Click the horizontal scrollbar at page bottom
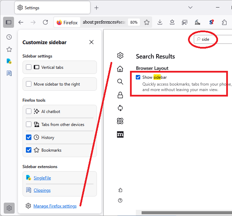This screenshot has width=232, height=216. pos(187,213)
